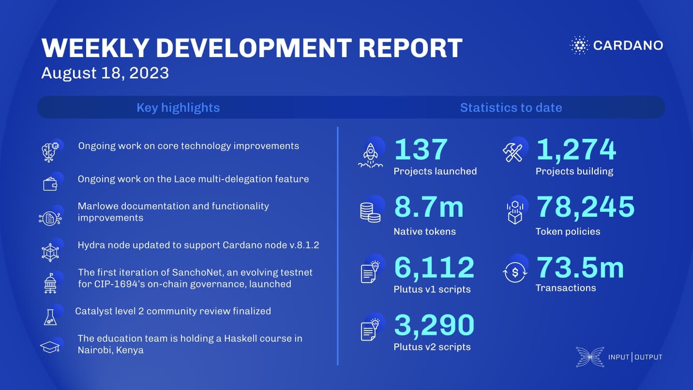Image resolution: width=693 pixels, height=390 pixels.
Task: Click the 'Plutus v1 scripts' label
Action: (x=432, y=290)
